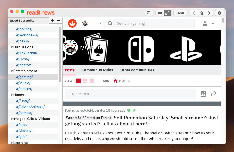The height and width of the screenshot is (152, 234).
Task: Open /r/worldnews/ in sidebar
Action: 27,35
